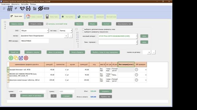Click the ИНН кассира input field

(34, 41)
